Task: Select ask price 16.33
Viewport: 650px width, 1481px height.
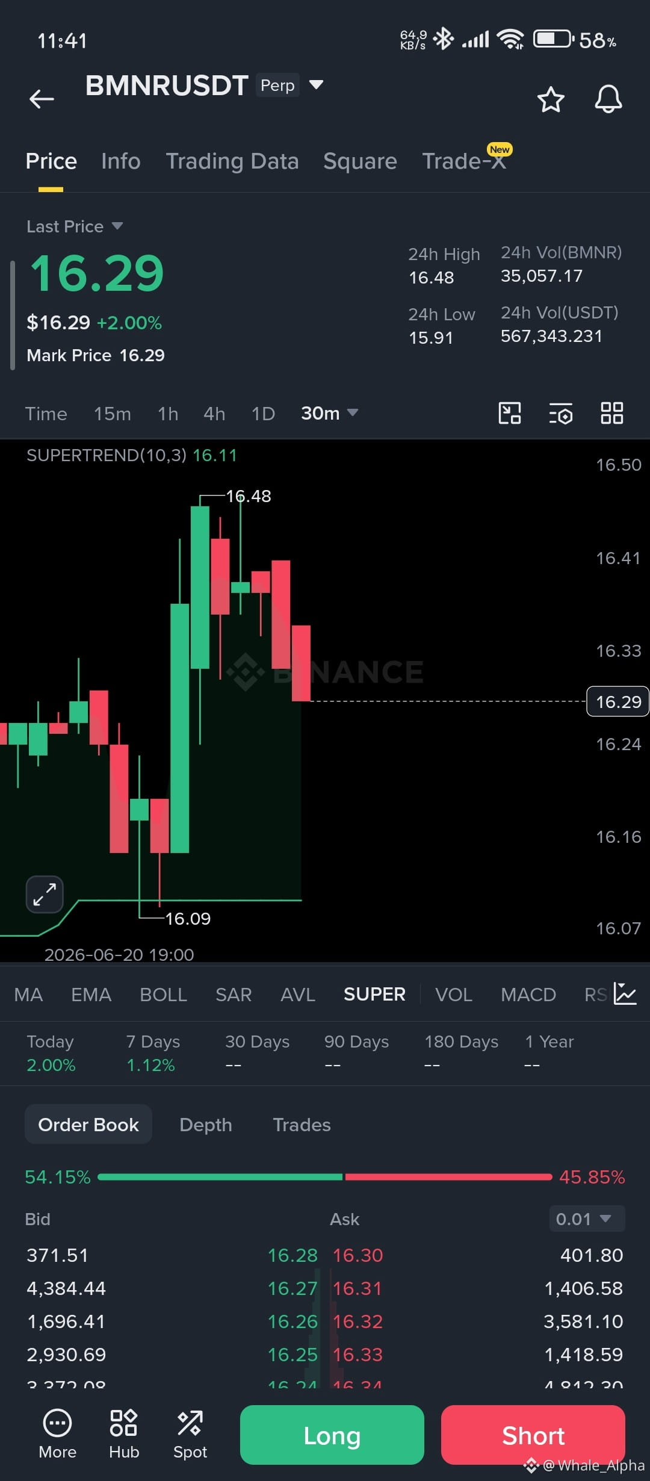Action: [357, 1355]
